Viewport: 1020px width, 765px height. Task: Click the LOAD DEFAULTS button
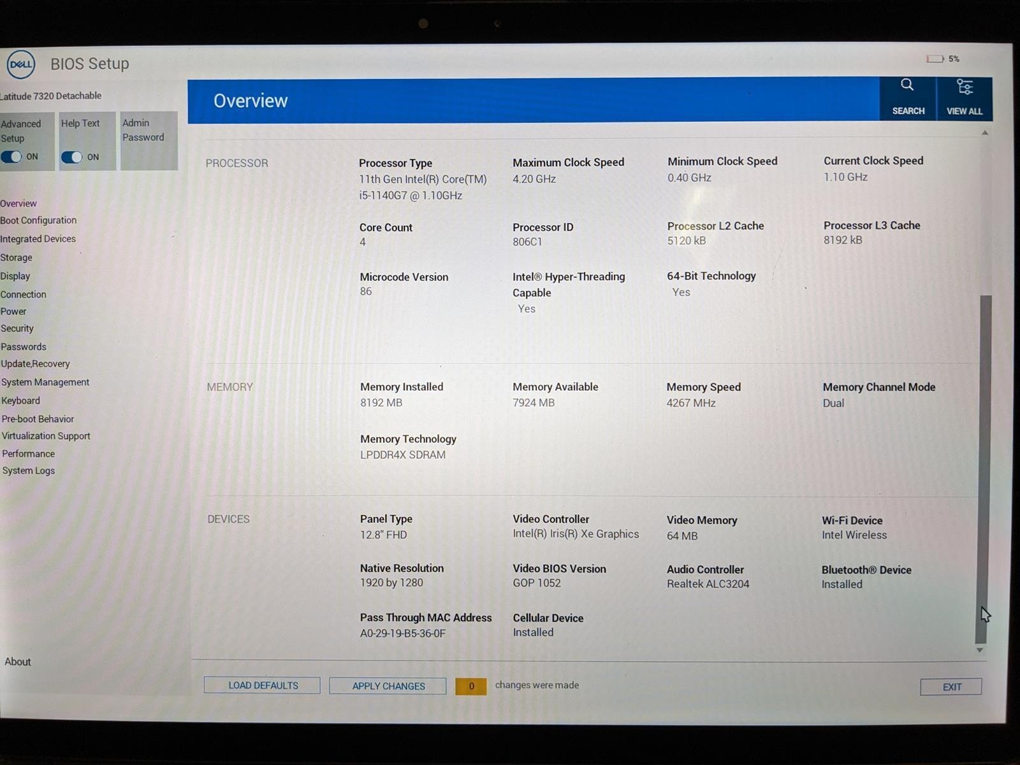click(x=262, y=685)
